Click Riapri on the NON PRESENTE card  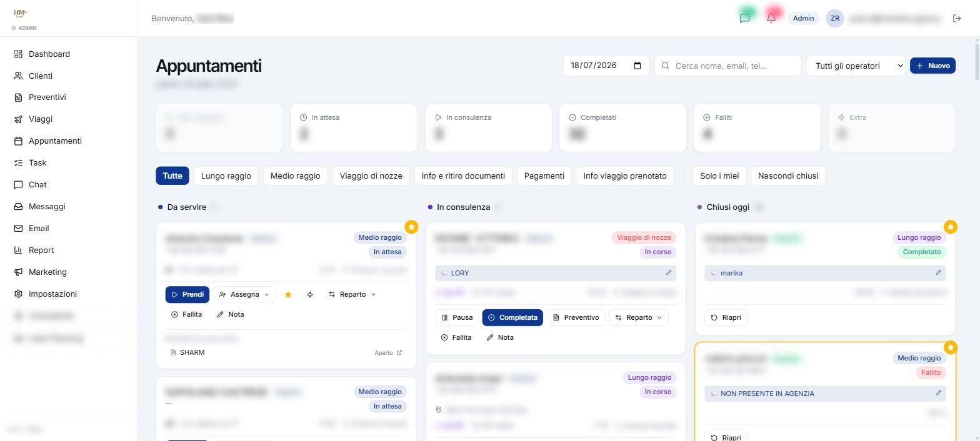pyautogui.click(x=726, y=437)
